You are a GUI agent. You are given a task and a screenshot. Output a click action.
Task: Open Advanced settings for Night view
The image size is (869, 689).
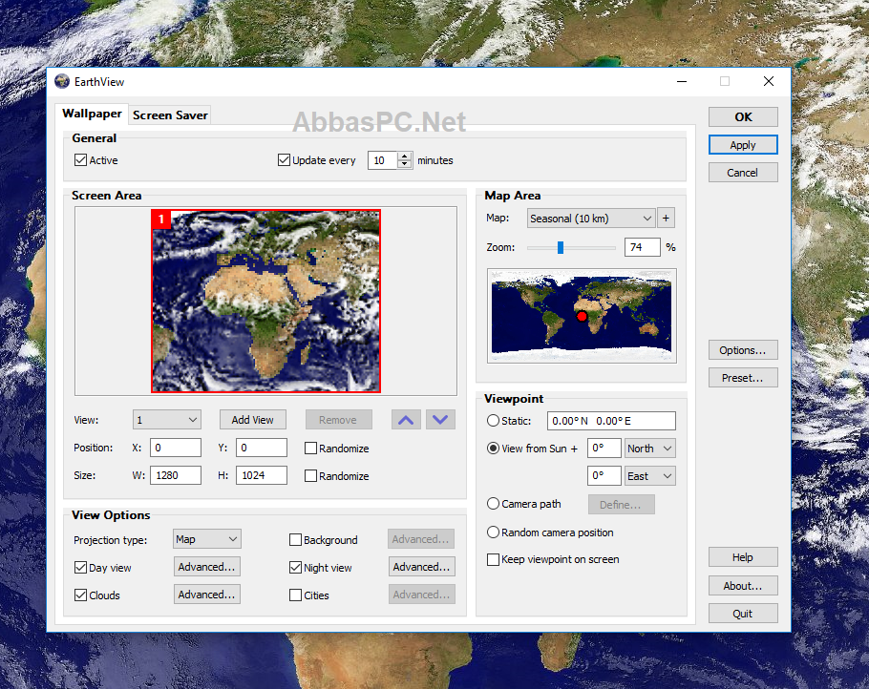tap(422, 567)
